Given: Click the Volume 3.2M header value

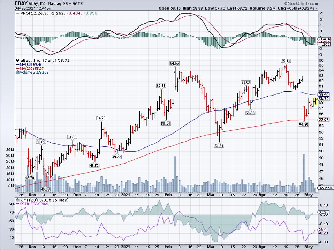Looking at the screenshot, I should (263, 8).
